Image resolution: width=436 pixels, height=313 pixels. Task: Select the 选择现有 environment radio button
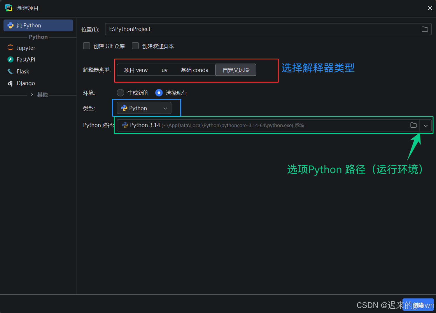coord(159,93)
